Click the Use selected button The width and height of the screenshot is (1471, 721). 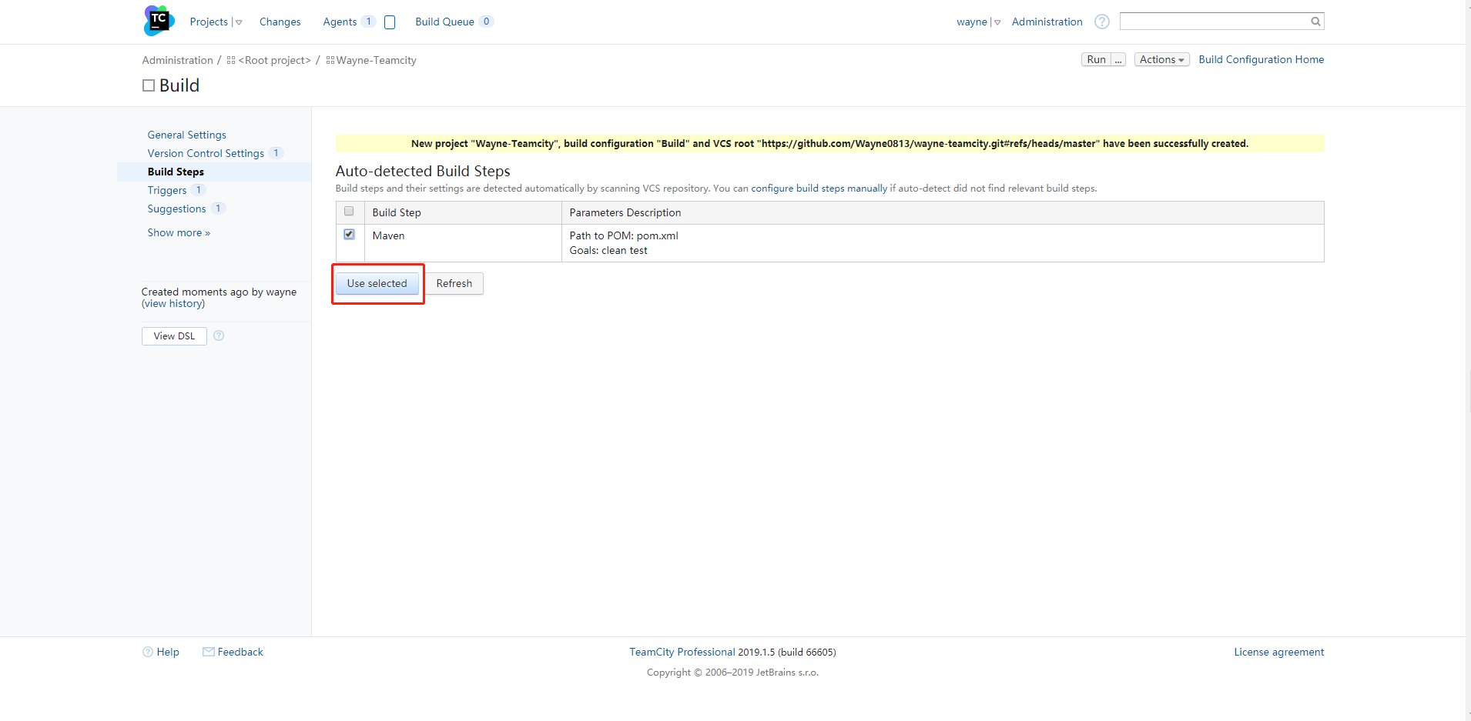pos(377,283)
